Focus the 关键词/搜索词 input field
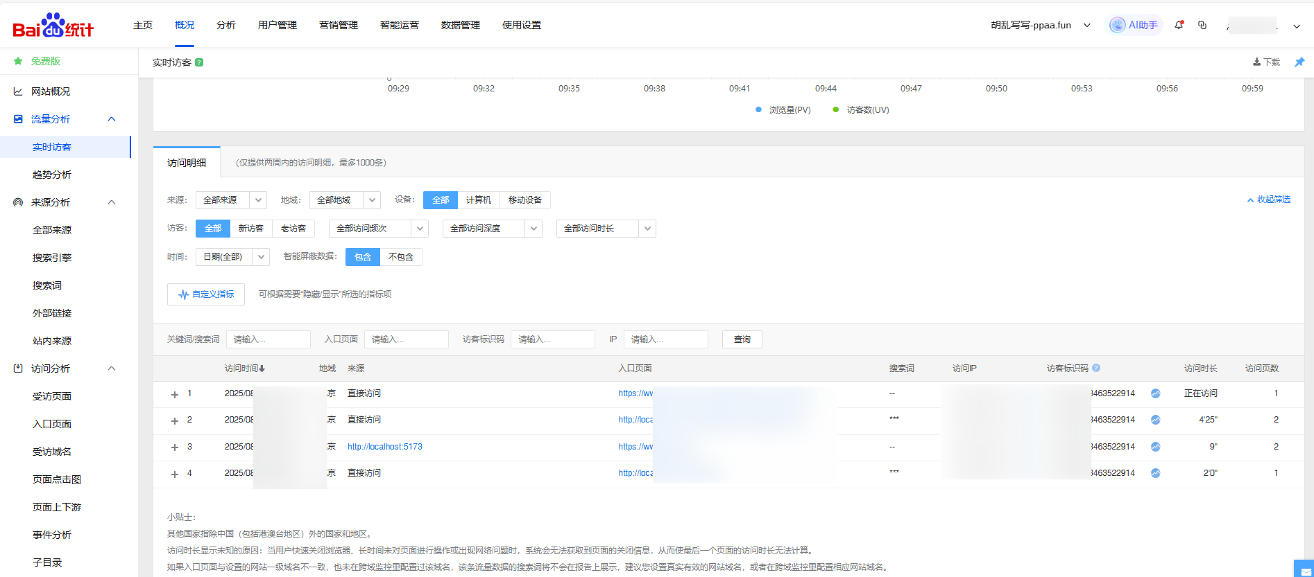 click(268, 339)
